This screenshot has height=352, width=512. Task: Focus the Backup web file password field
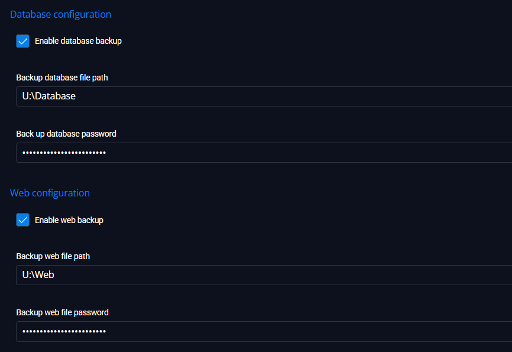point(264,331)
